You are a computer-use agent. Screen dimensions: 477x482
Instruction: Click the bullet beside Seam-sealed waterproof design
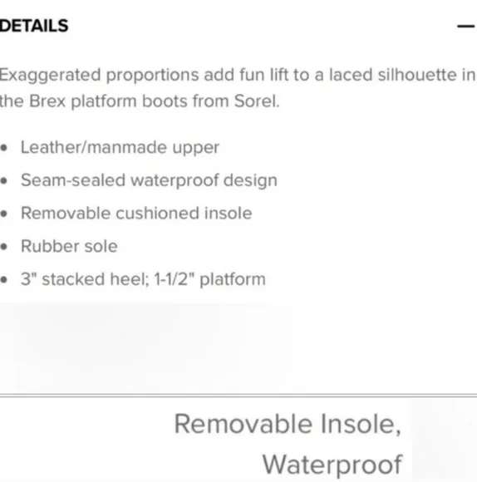pyautogui.click(x=4, y=181)
